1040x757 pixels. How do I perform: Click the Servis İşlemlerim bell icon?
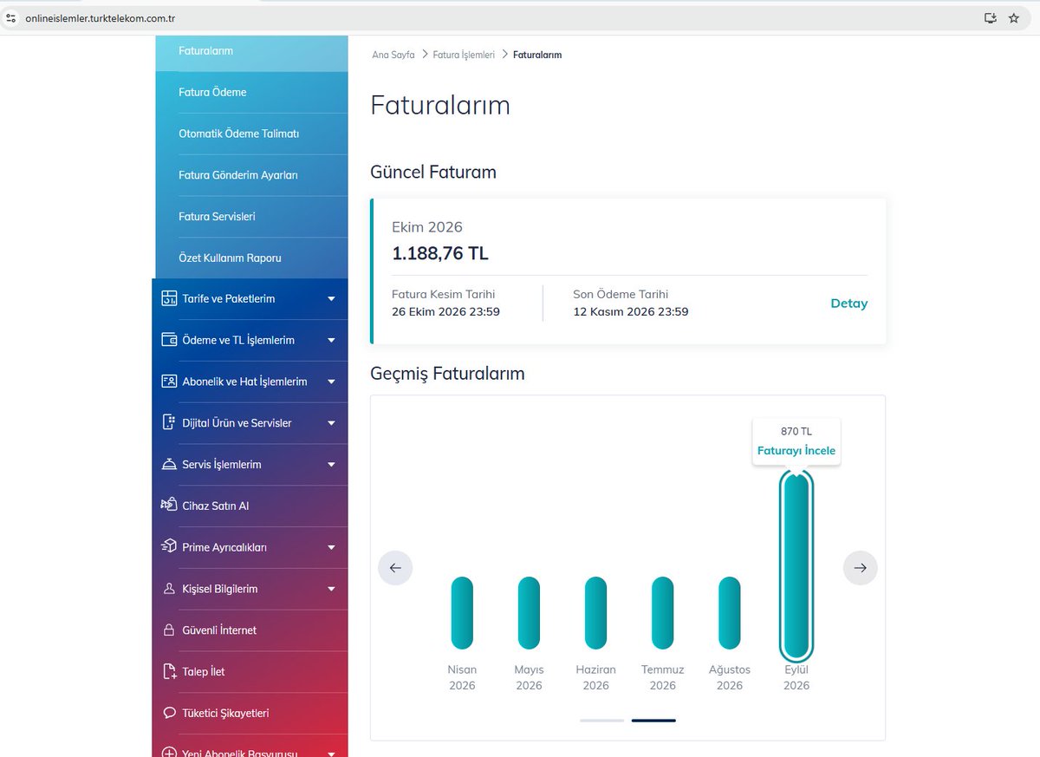tap(169, 465)
